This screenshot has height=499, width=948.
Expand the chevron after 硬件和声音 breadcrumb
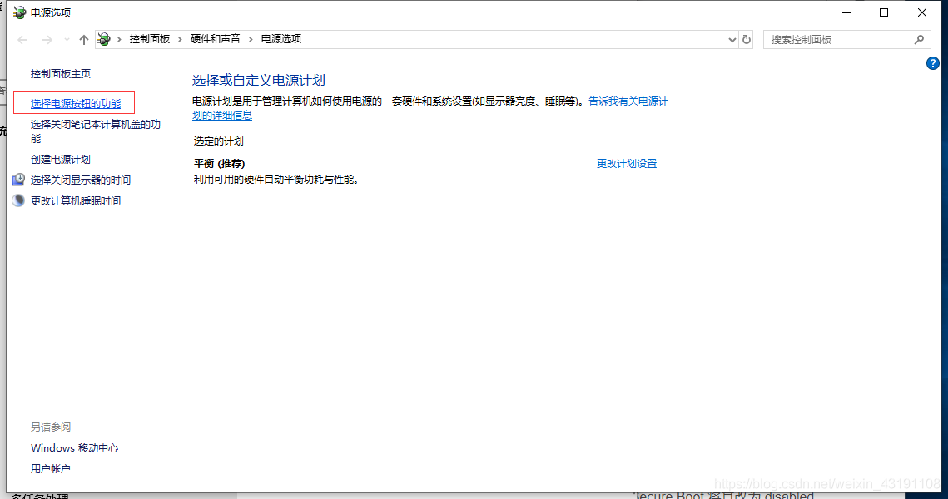point(251,39)
